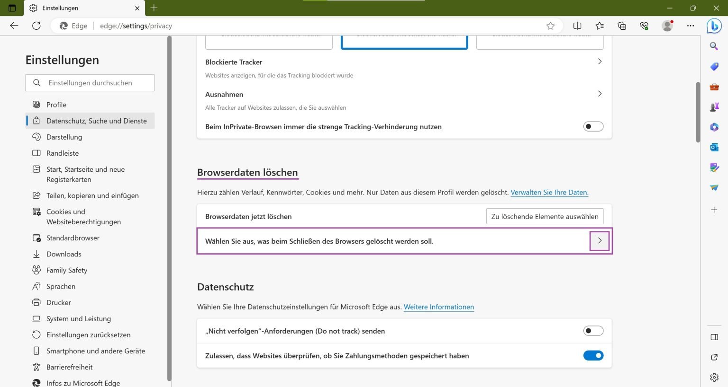Open what to clear on browser close
Viewport: 728px width, 387px height.
coord(600,241)
